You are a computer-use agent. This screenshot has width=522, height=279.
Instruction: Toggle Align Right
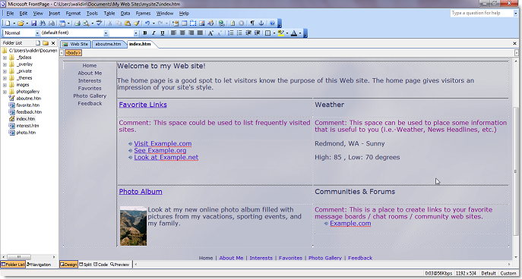[191, 33]
